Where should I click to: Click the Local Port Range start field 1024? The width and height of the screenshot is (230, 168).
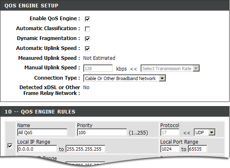click(170, 149)
